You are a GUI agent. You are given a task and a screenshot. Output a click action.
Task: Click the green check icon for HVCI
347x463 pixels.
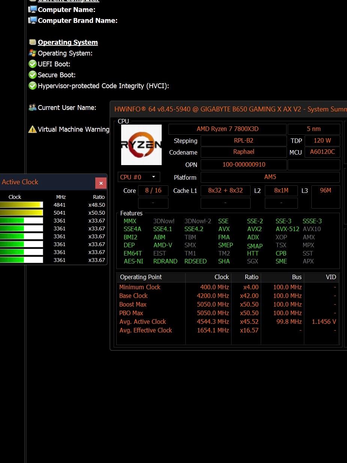click(33, 86)
